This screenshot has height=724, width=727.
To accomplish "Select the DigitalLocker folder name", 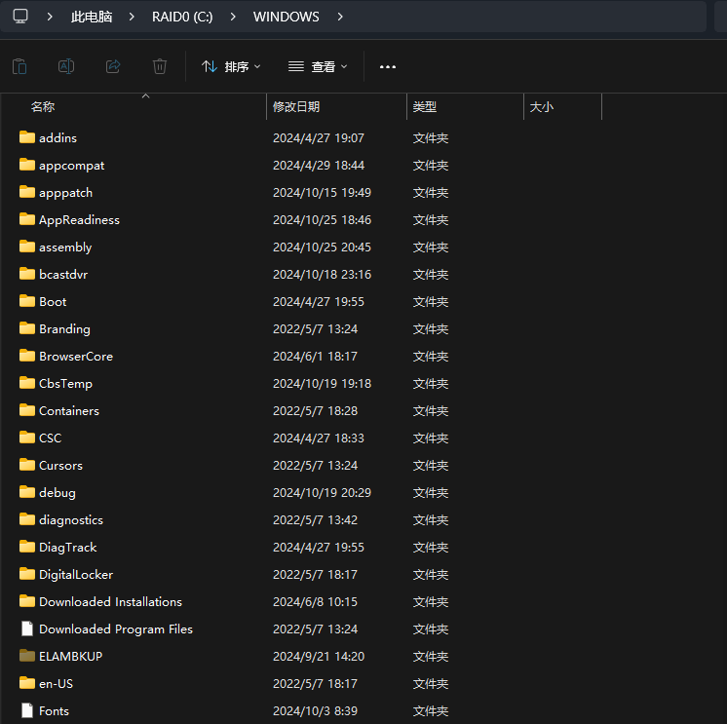I will click(76, 575).
